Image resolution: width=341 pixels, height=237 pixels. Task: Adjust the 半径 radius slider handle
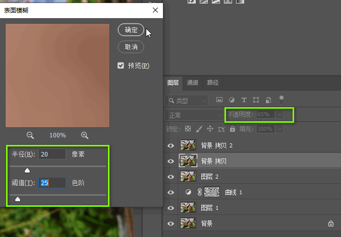tap(27, 171)
